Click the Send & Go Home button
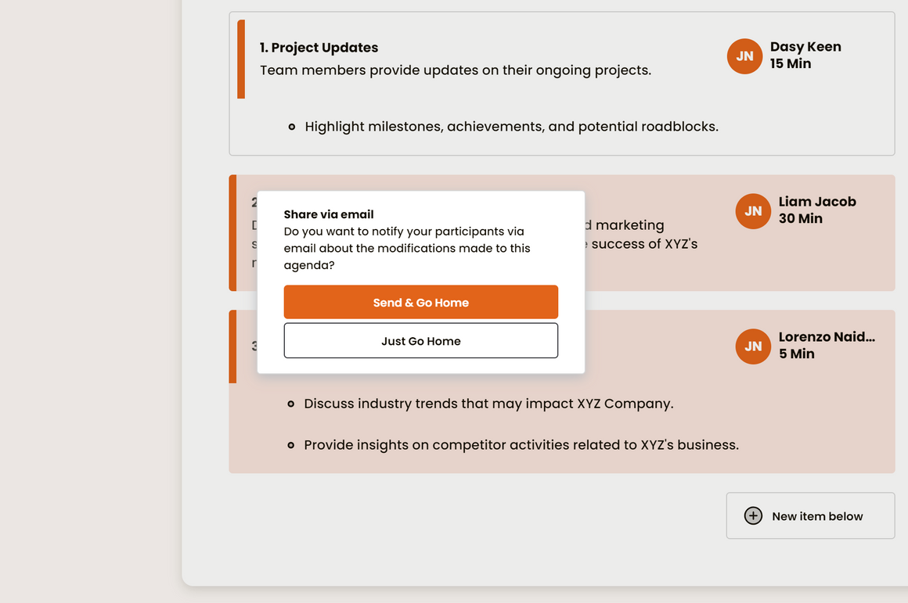Image resolution: width=908 pixels, height=603 pixels. pos(421,303)
